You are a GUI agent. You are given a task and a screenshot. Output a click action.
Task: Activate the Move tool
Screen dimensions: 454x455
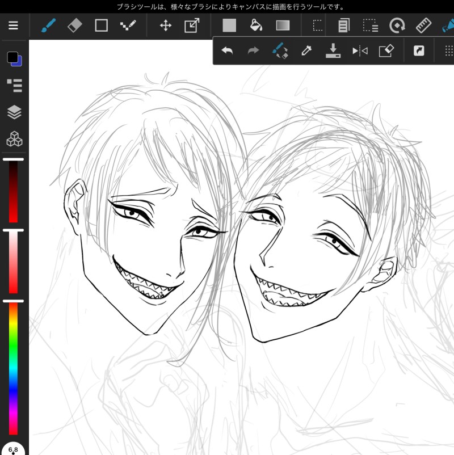(166, 26)
